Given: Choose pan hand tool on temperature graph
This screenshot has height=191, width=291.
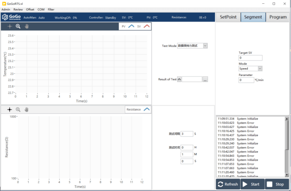Looking at the screenshot, I should [26, 26].
